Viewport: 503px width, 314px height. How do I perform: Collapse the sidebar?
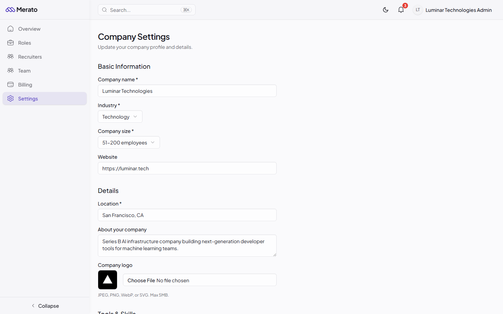(x=45, y=306)
